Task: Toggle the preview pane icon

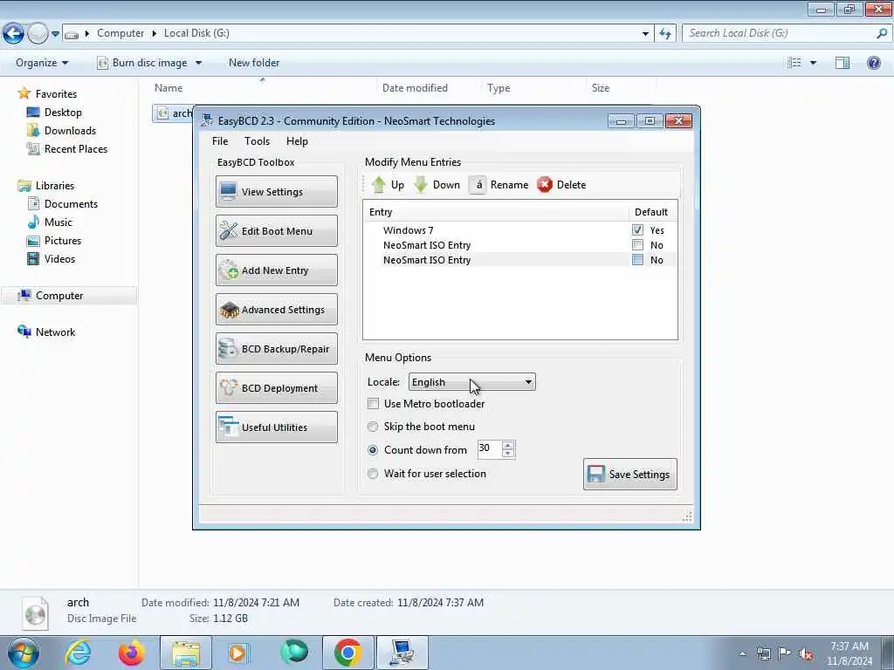Action: pyautogui.click(x=842, y=63)
